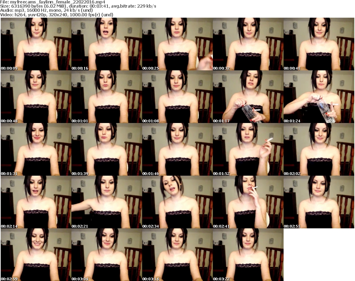
Task: Select the frame at timestamp 00:01:08
Action: tap(177, 97)
